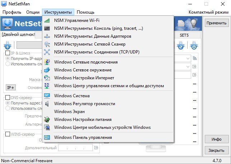Click the volume control speaker icon
Screen dimensions: 231x164
point(47,104)
